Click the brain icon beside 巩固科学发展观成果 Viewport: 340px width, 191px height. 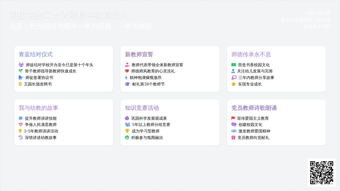pos(127,118)
